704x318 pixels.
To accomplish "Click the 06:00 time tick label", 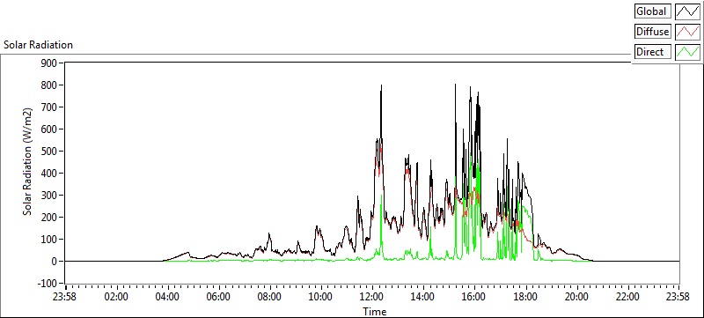I will (219, 297).
